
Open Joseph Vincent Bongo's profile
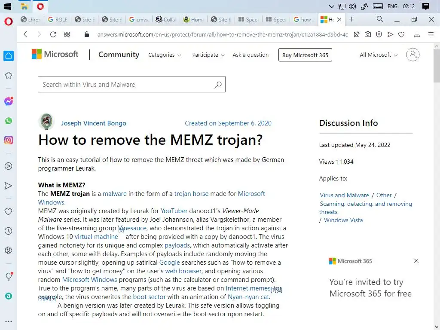pos(94,123)
